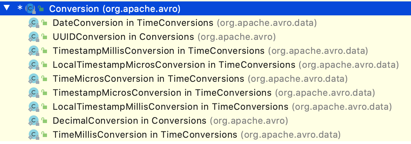Select DateConversion in TimeConversions

pos(133,23)
